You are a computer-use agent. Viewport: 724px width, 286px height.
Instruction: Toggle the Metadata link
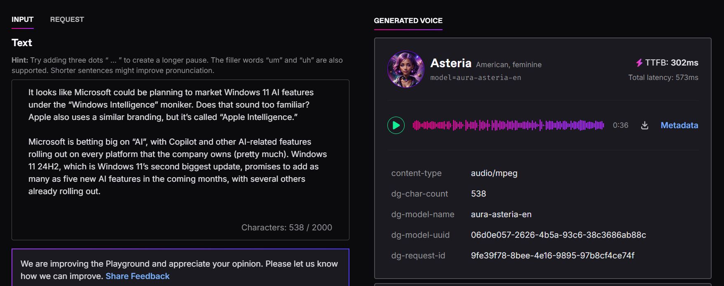click(x=679, y=125)
